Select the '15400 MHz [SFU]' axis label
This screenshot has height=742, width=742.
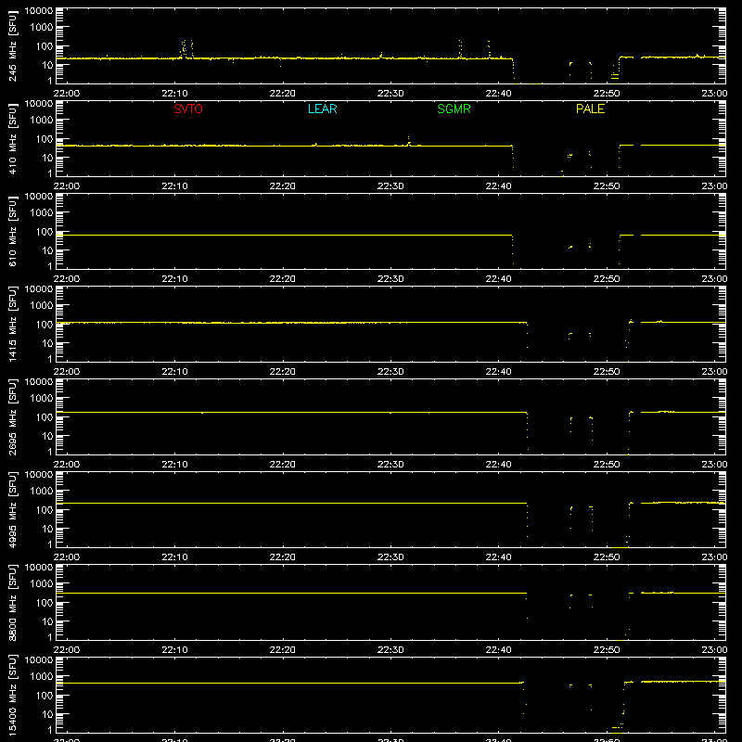coord(12,695)
